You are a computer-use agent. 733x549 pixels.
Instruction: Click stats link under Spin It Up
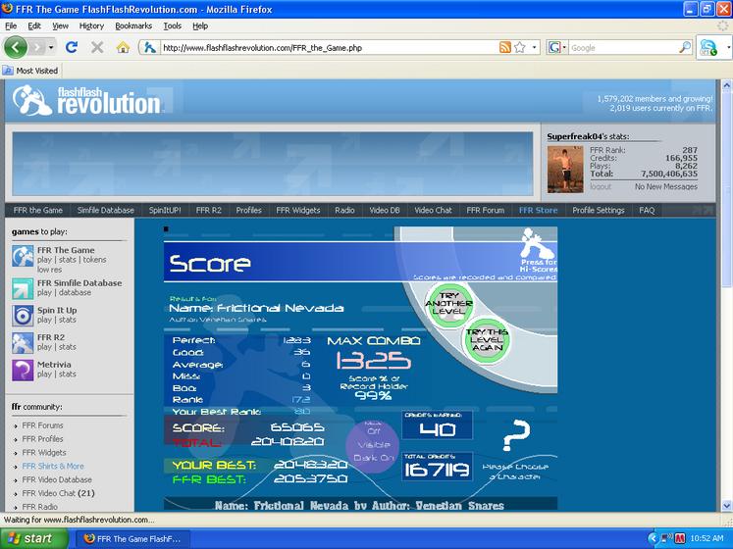click(68, 320)
